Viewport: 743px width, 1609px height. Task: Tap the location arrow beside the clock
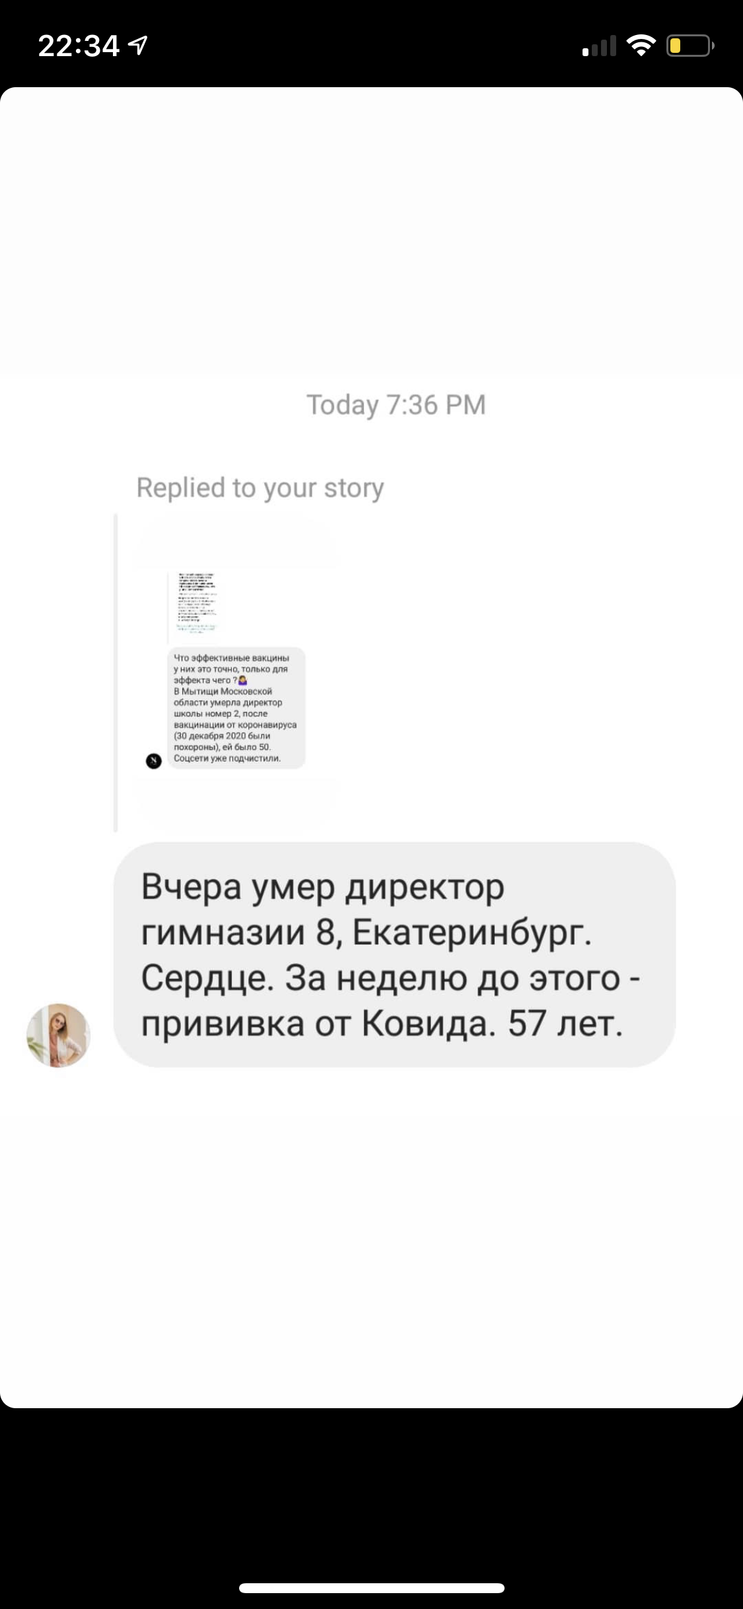point(137,45)
